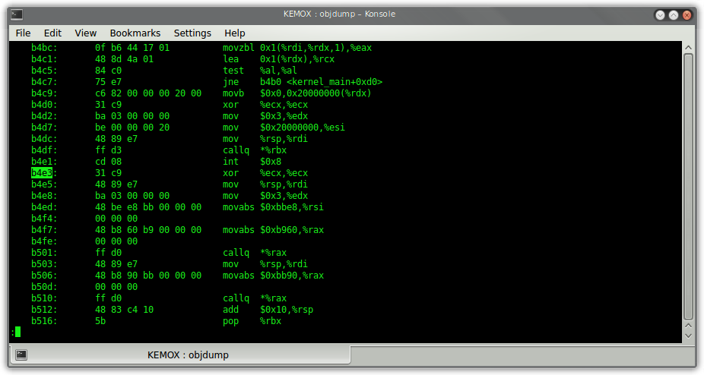The image size is (704, 375).
Task: Open the Settings menu
Action: [192, 33]
